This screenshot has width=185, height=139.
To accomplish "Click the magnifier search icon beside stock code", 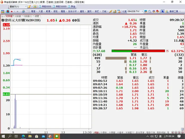I will [x=150, y=11].
